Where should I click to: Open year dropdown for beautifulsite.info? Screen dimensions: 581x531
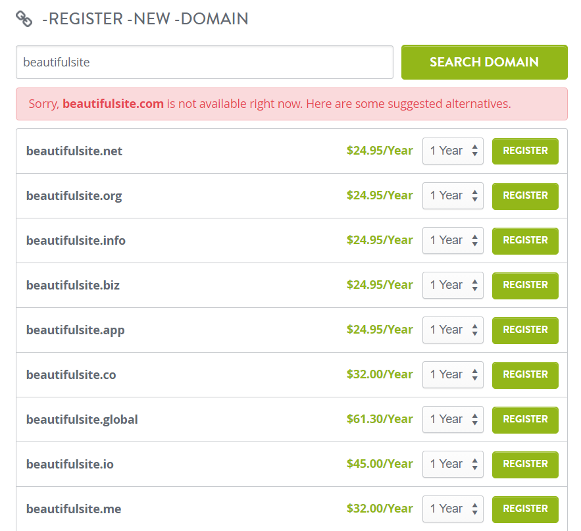coord(453,240)
